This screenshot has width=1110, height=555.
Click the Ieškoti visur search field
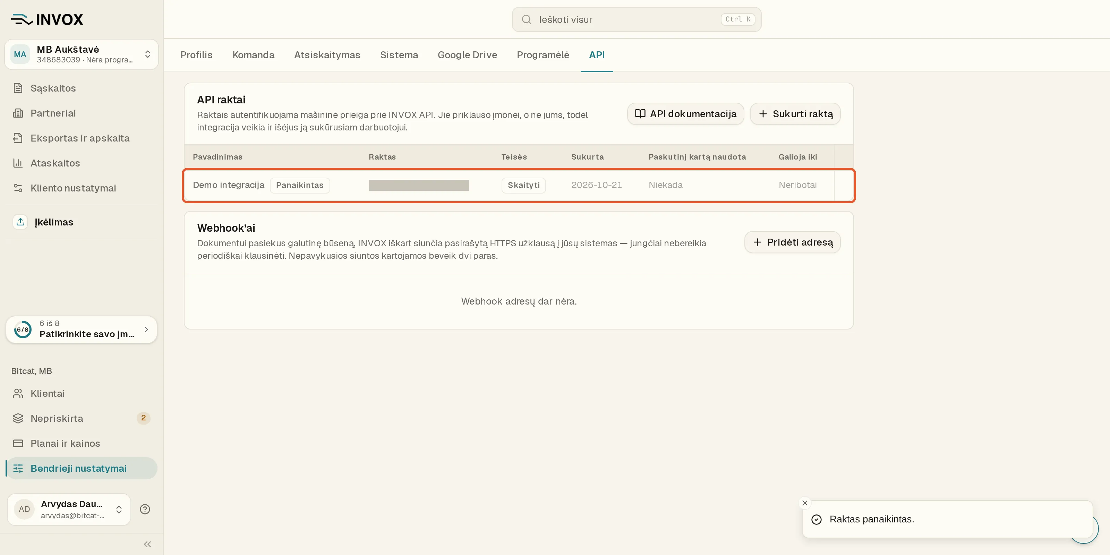(x=637, y=19)
